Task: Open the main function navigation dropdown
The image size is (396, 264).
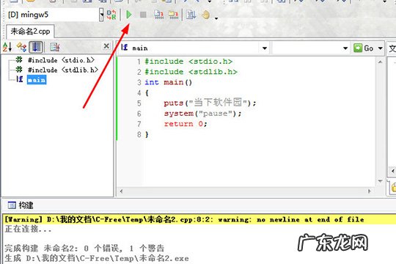Action: [x=265, y=48]
